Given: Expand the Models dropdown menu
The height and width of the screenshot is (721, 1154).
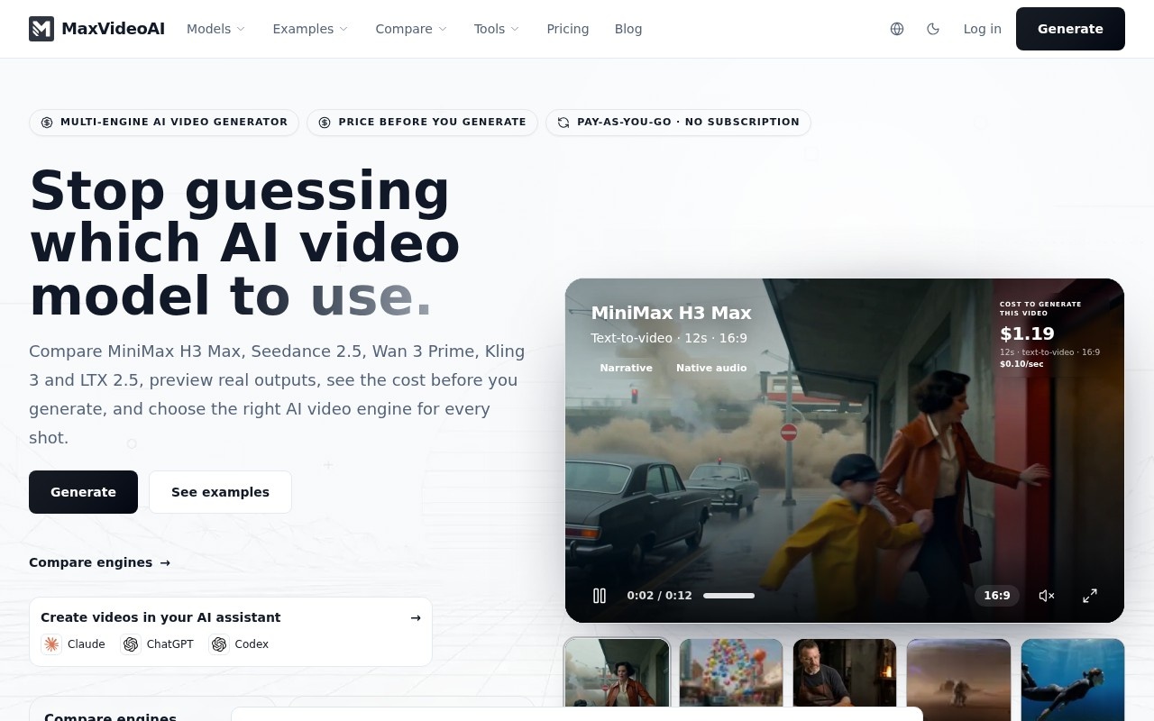Looking at the screenshot, I should (215, 29).
